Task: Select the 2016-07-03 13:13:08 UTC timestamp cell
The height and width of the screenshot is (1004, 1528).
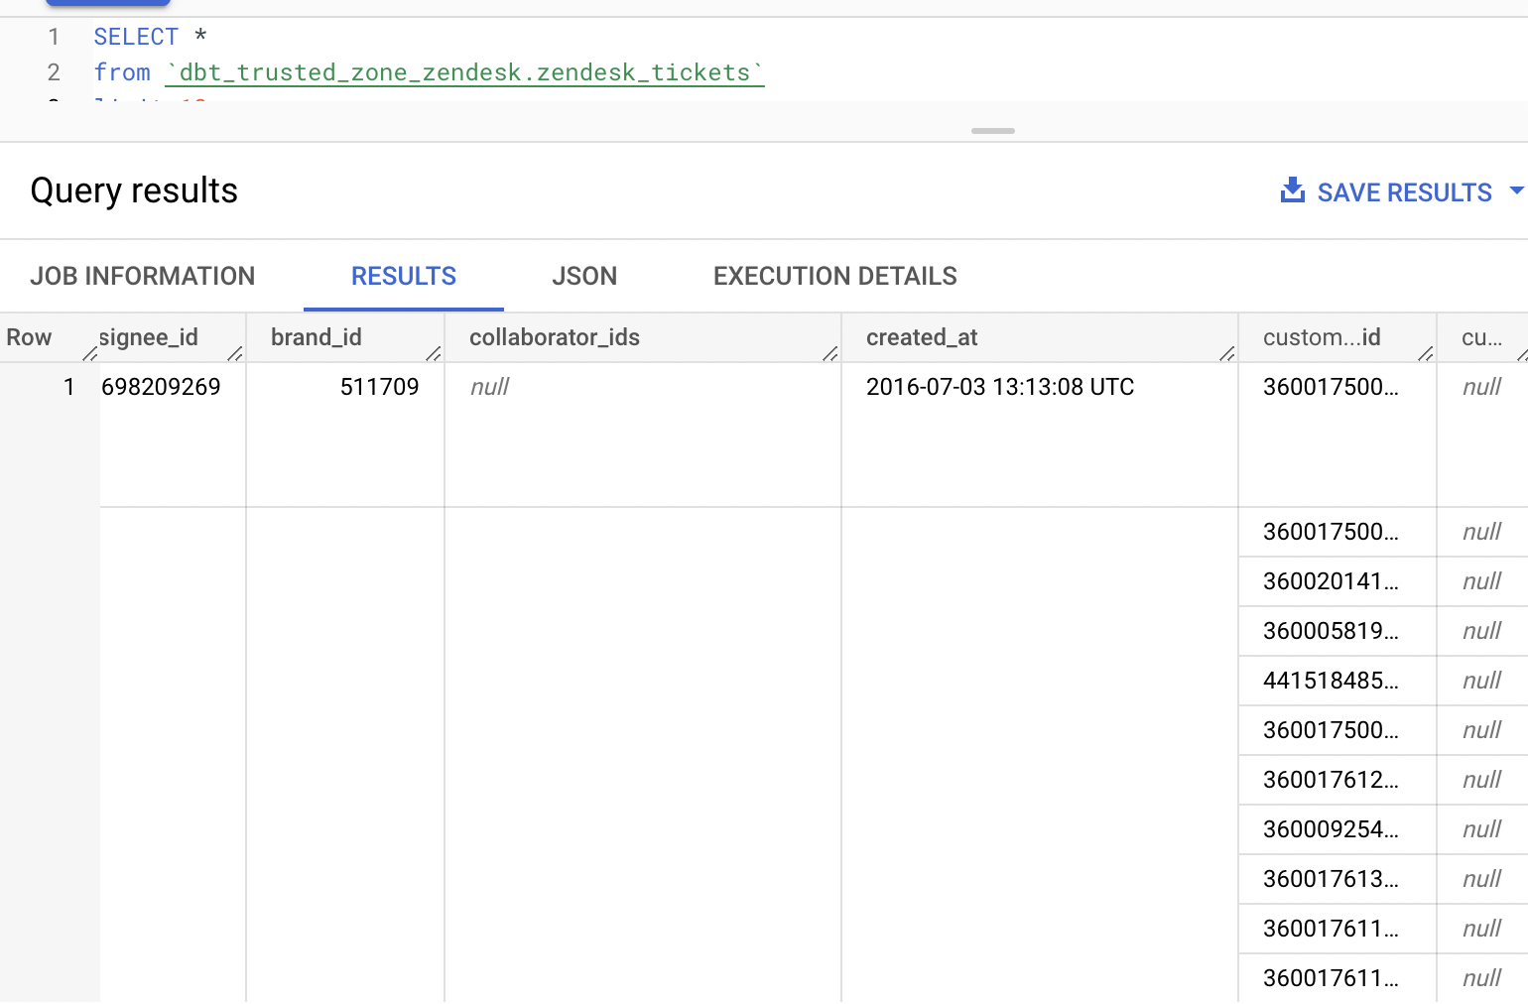Action: point(999,387)
